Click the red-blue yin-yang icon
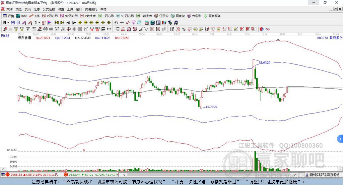This screenshot has height=185, width=343. coord(262,29)
